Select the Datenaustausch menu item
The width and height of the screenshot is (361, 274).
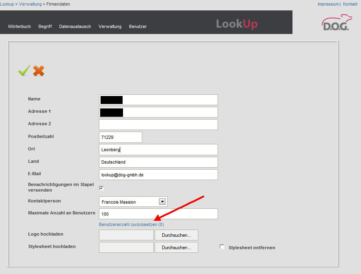[x=75, y=26]
